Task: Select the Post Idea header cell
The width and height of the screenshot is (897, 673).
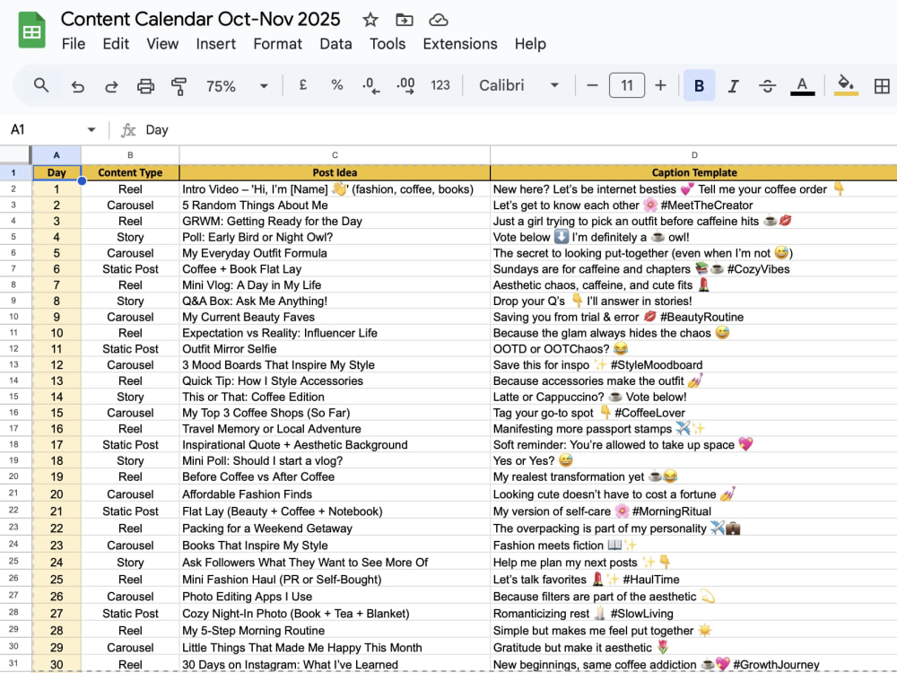Action: coord(335,172)
